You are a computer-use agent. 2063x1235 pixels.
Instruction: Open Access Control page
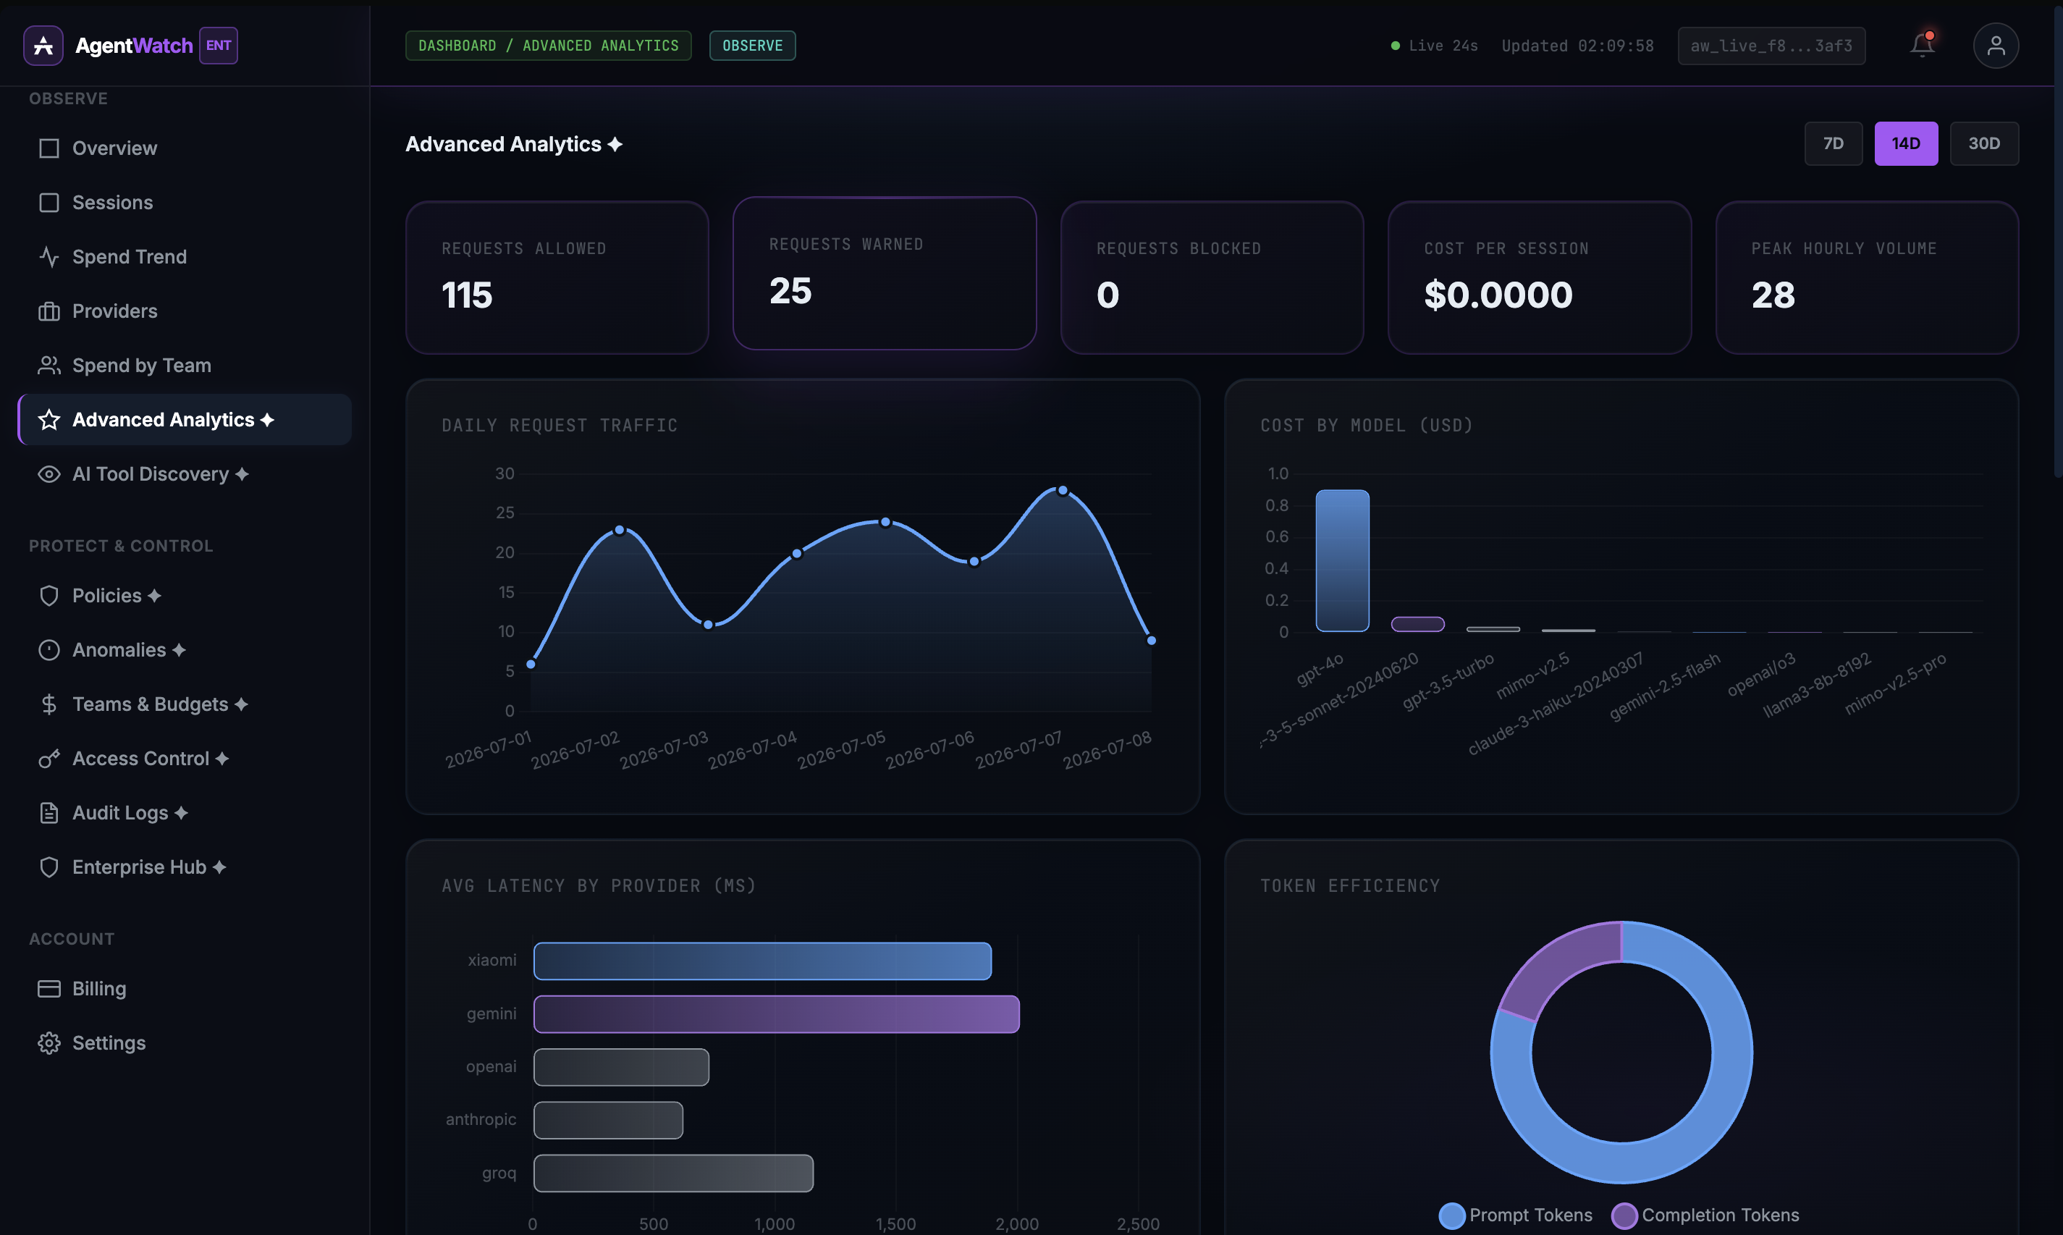(185, 758)
